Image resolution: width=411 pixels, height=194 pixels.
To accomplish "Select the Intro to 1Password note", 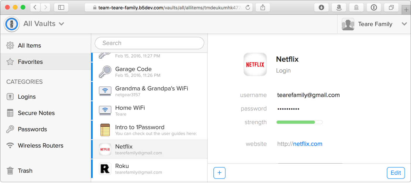I will [x=150, y=130].
